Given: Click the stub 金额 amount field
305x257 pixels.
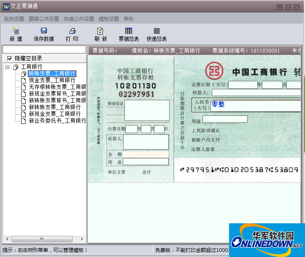Looking at the screenshot, I should pyautogui.click(x=146, y=155).
